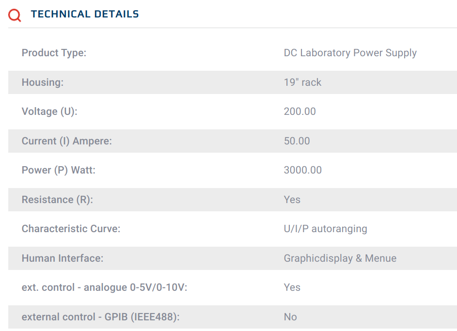
Task: Click the red magnifier icon beside Technical Details
Action: pos(15,15)
